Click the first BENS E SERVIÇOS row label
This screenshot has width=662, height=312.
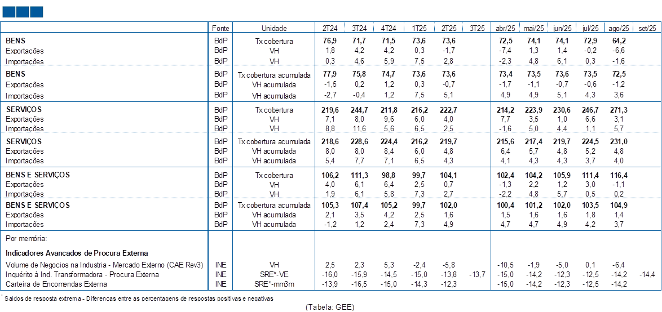tap(37, 175)
